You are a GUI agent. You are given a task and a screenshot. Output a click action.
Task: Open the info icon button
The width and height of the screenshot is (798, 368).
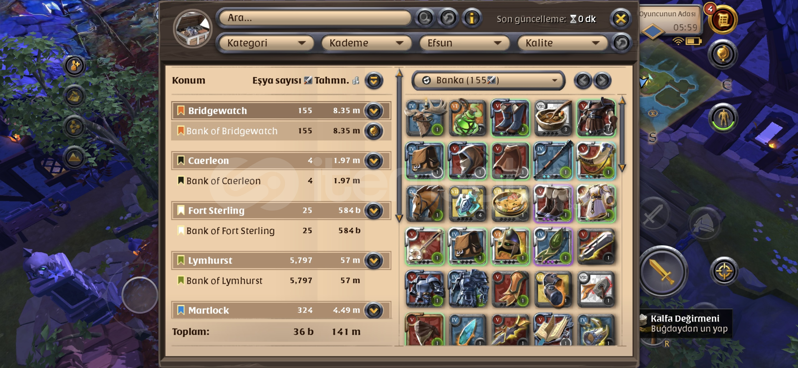click(x=472, y=18)
